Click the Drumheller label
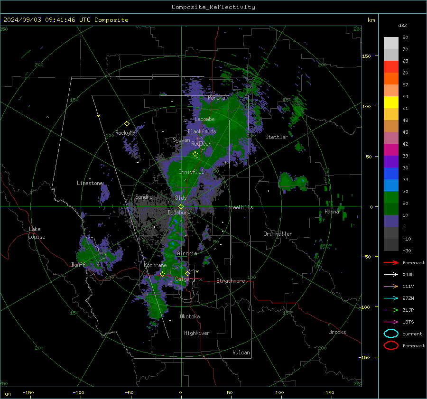The height and width of the screenshot is (399, 427). point(278,234)
